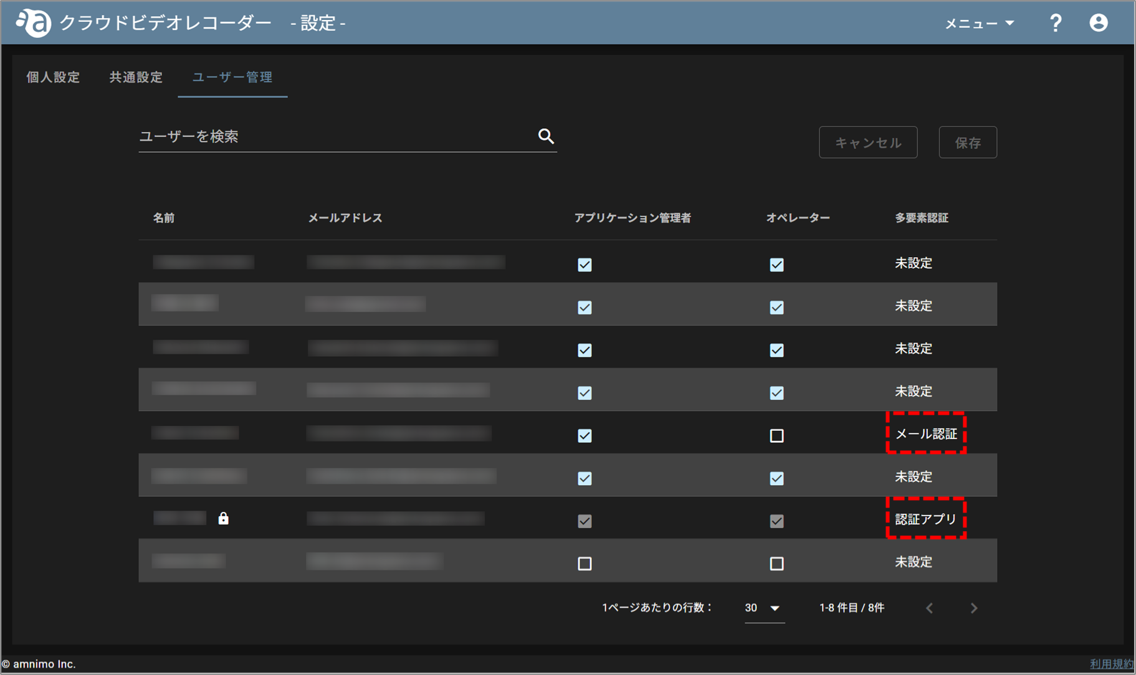The image size is (1136, 675).
Task: Click the キャンセル button
Action: [868, 143]
